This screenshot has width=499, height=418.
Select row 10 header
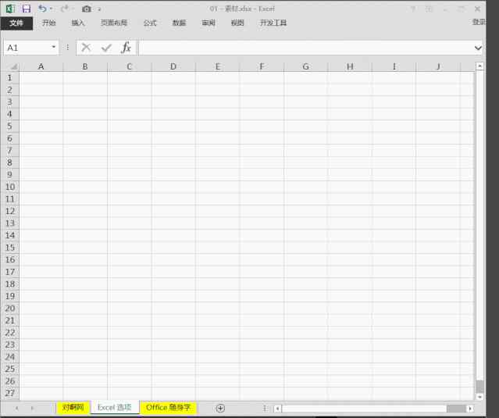(10, 187)
